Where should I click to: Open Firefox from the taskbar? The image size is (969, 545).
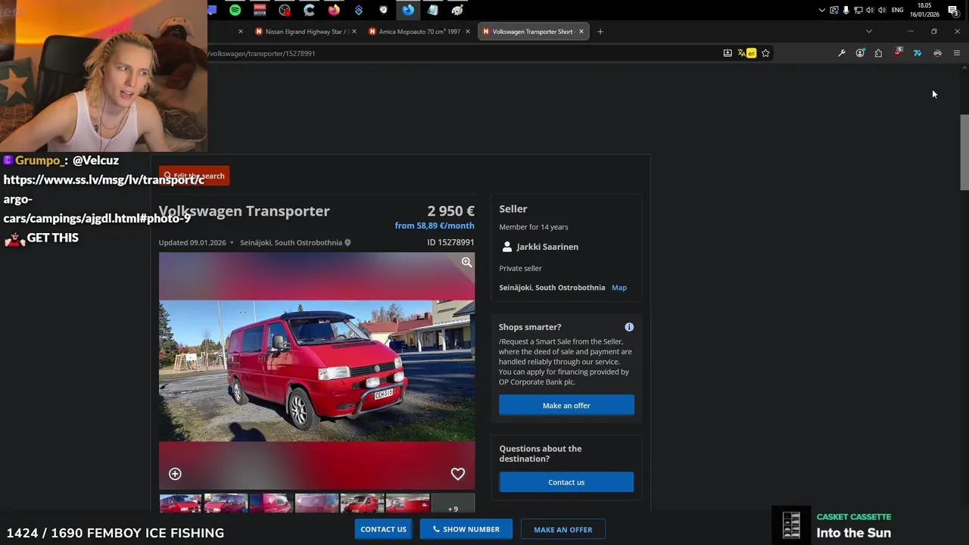click(x=334, y=10)
